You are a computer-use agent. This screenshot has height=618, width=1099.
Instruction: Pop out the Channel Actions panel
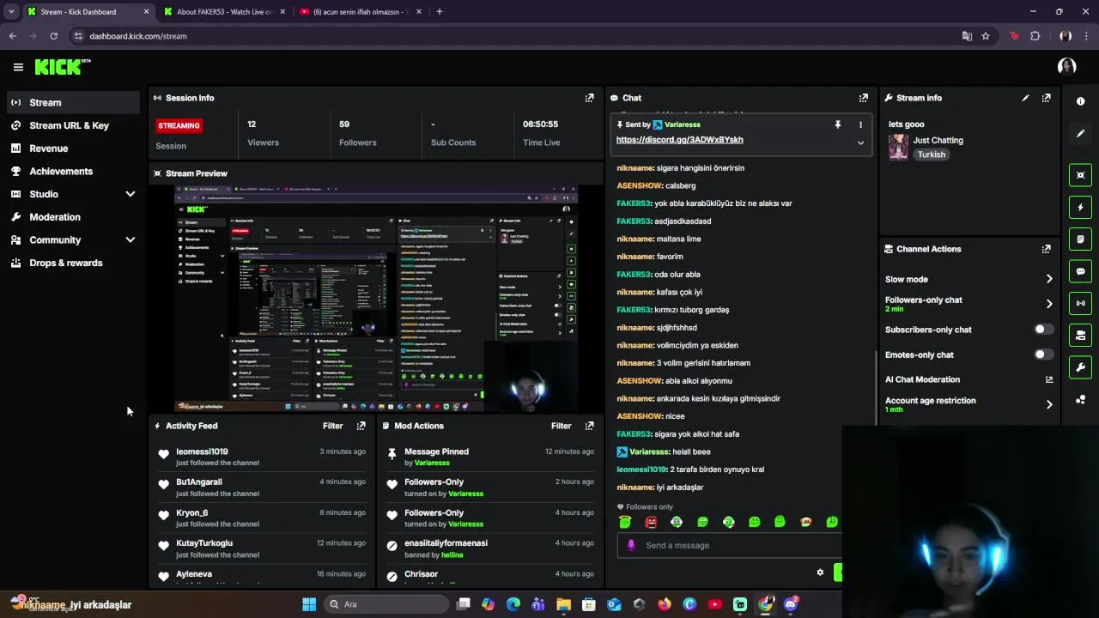click(1046, 249)
